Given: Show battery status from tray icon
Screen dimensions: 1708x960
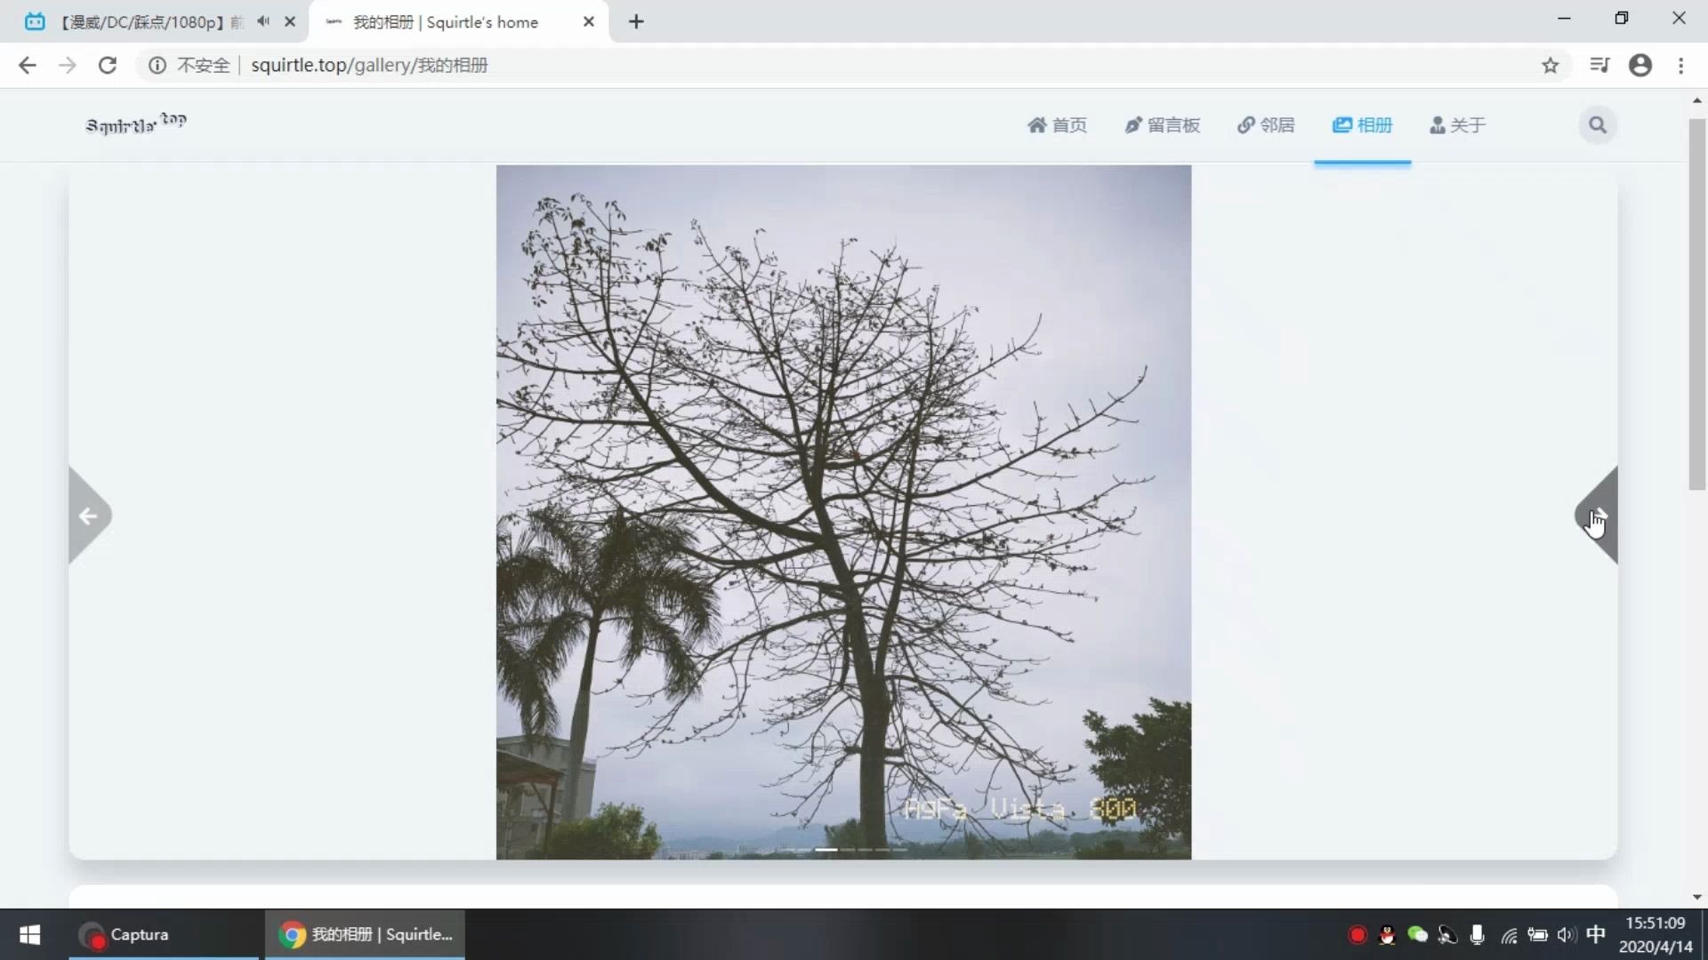Looking at the screenshot, I should point(1538,934).
